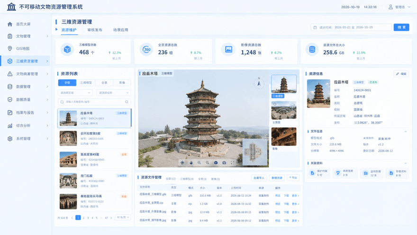This screenshot has width=417, height=235.
Task: Click the 影像资源总数 picture icon
Action: click(x=229, y=49)
